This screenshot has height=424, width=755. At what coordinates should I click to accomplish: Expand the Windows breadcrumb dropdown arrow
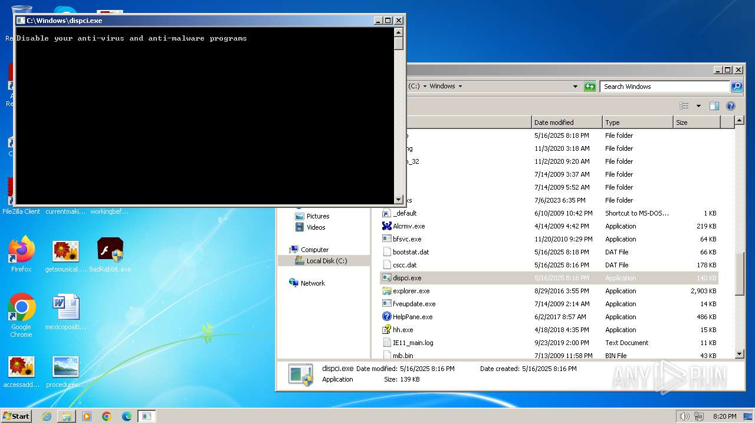pyautogui.click(x=461, y=87)
